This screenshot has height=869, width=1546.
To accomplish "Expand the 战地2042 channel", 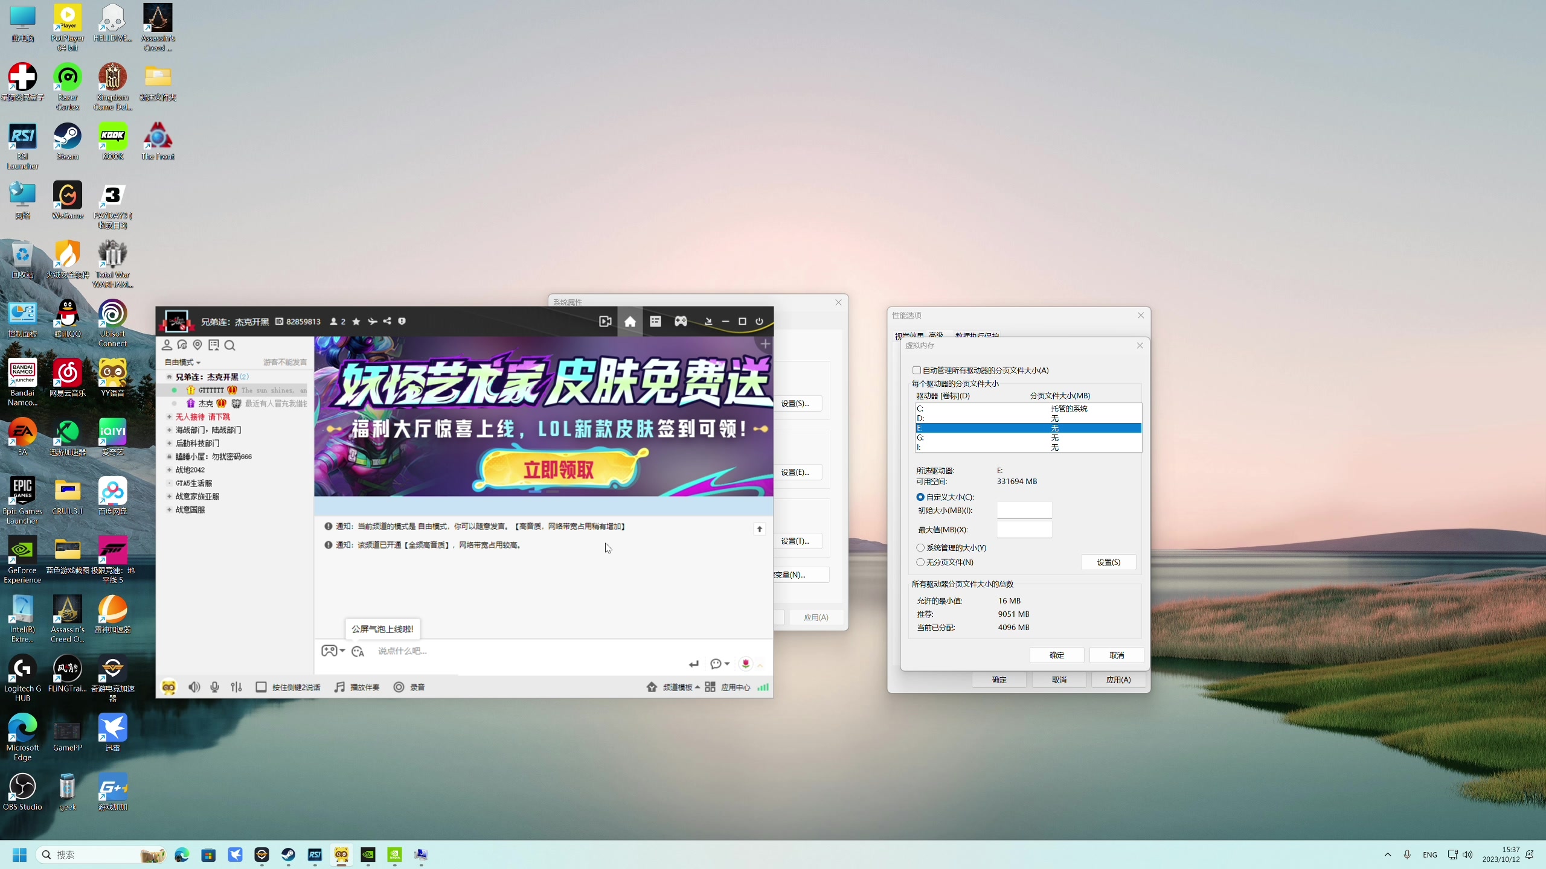I will (170, 470).
